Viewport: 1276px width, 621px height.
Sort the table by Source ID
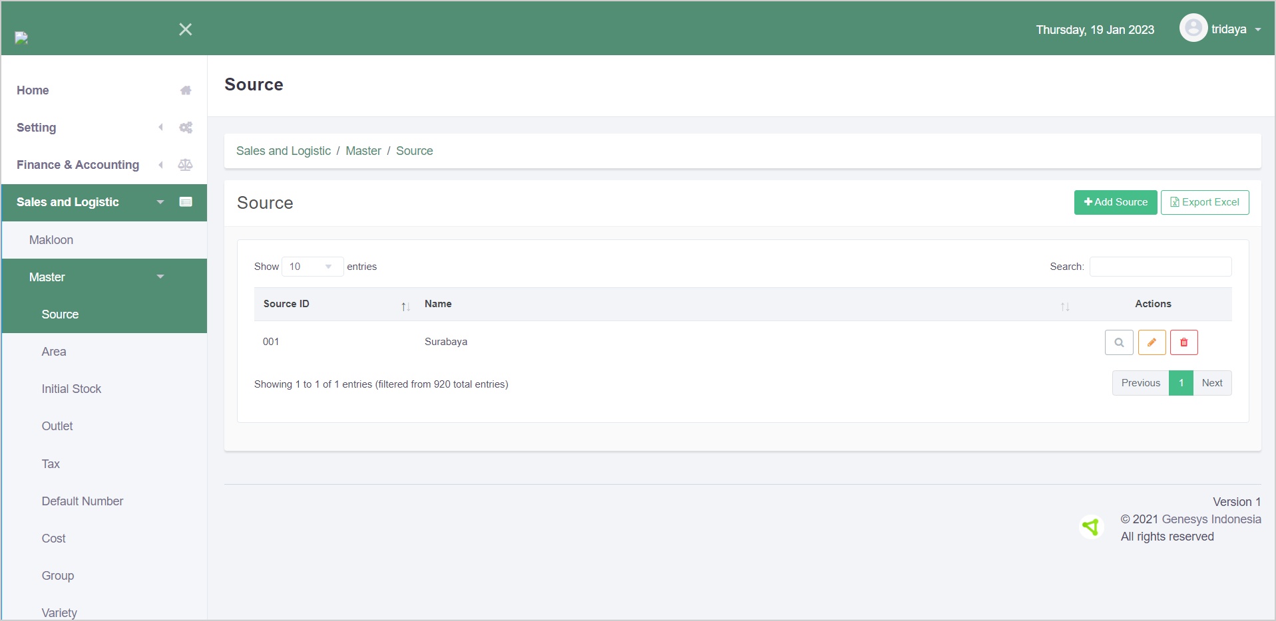405,306
